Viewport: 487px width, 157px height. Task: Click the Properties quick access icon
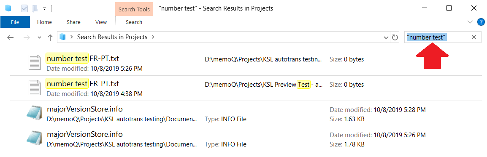(x=24, y=9)
